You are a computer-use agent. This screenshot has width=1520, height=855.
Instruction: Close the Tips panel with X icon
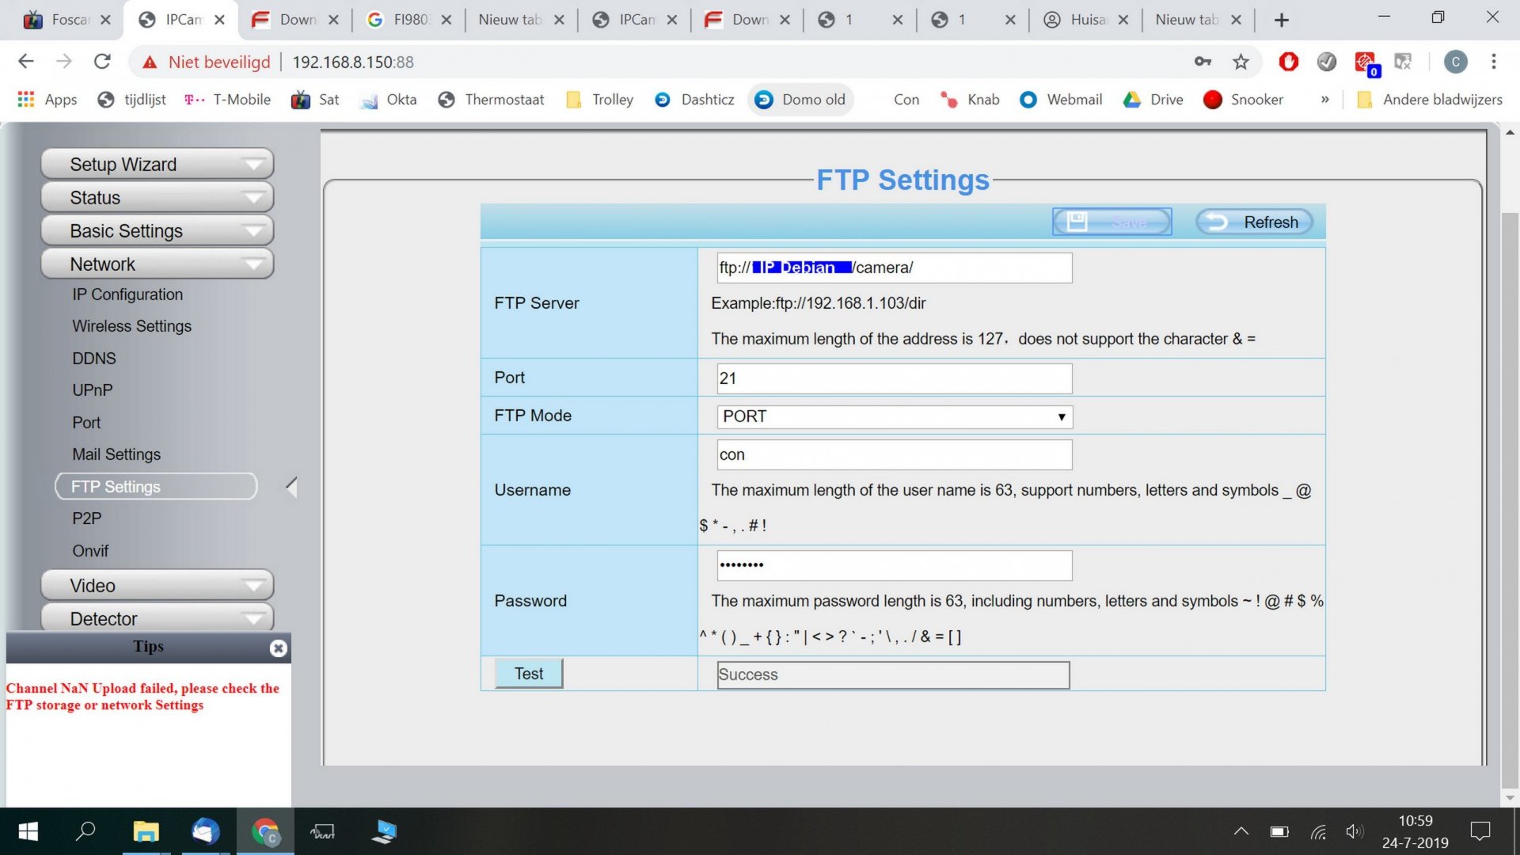click(278, 648)
